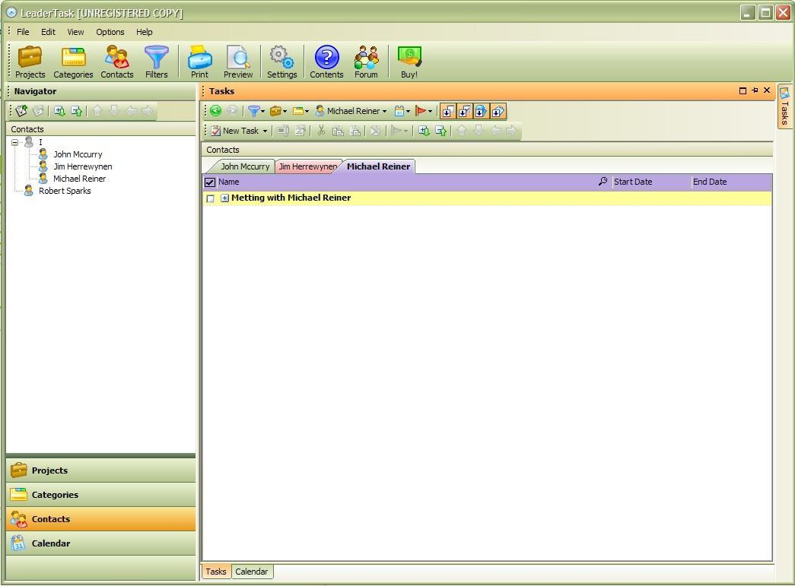Open Projects section in Navigator sidebar
Viewport: 795px width, 586px height.
[x=101, y=470]
